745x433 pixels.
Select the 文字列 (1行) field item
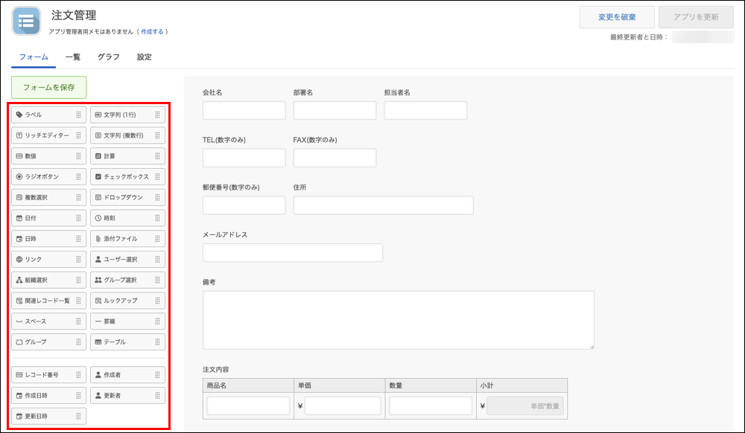coord(128,115)
